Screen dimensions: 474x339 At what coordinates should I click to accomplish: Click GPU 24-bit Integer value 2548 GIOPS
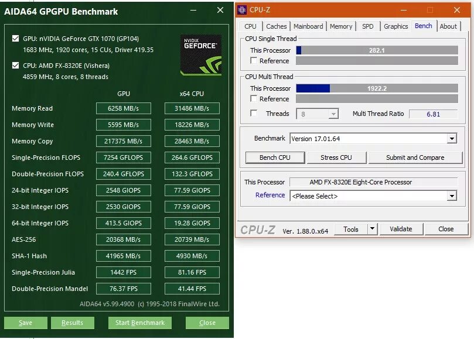pyautogui.click(x=124, y=190)
